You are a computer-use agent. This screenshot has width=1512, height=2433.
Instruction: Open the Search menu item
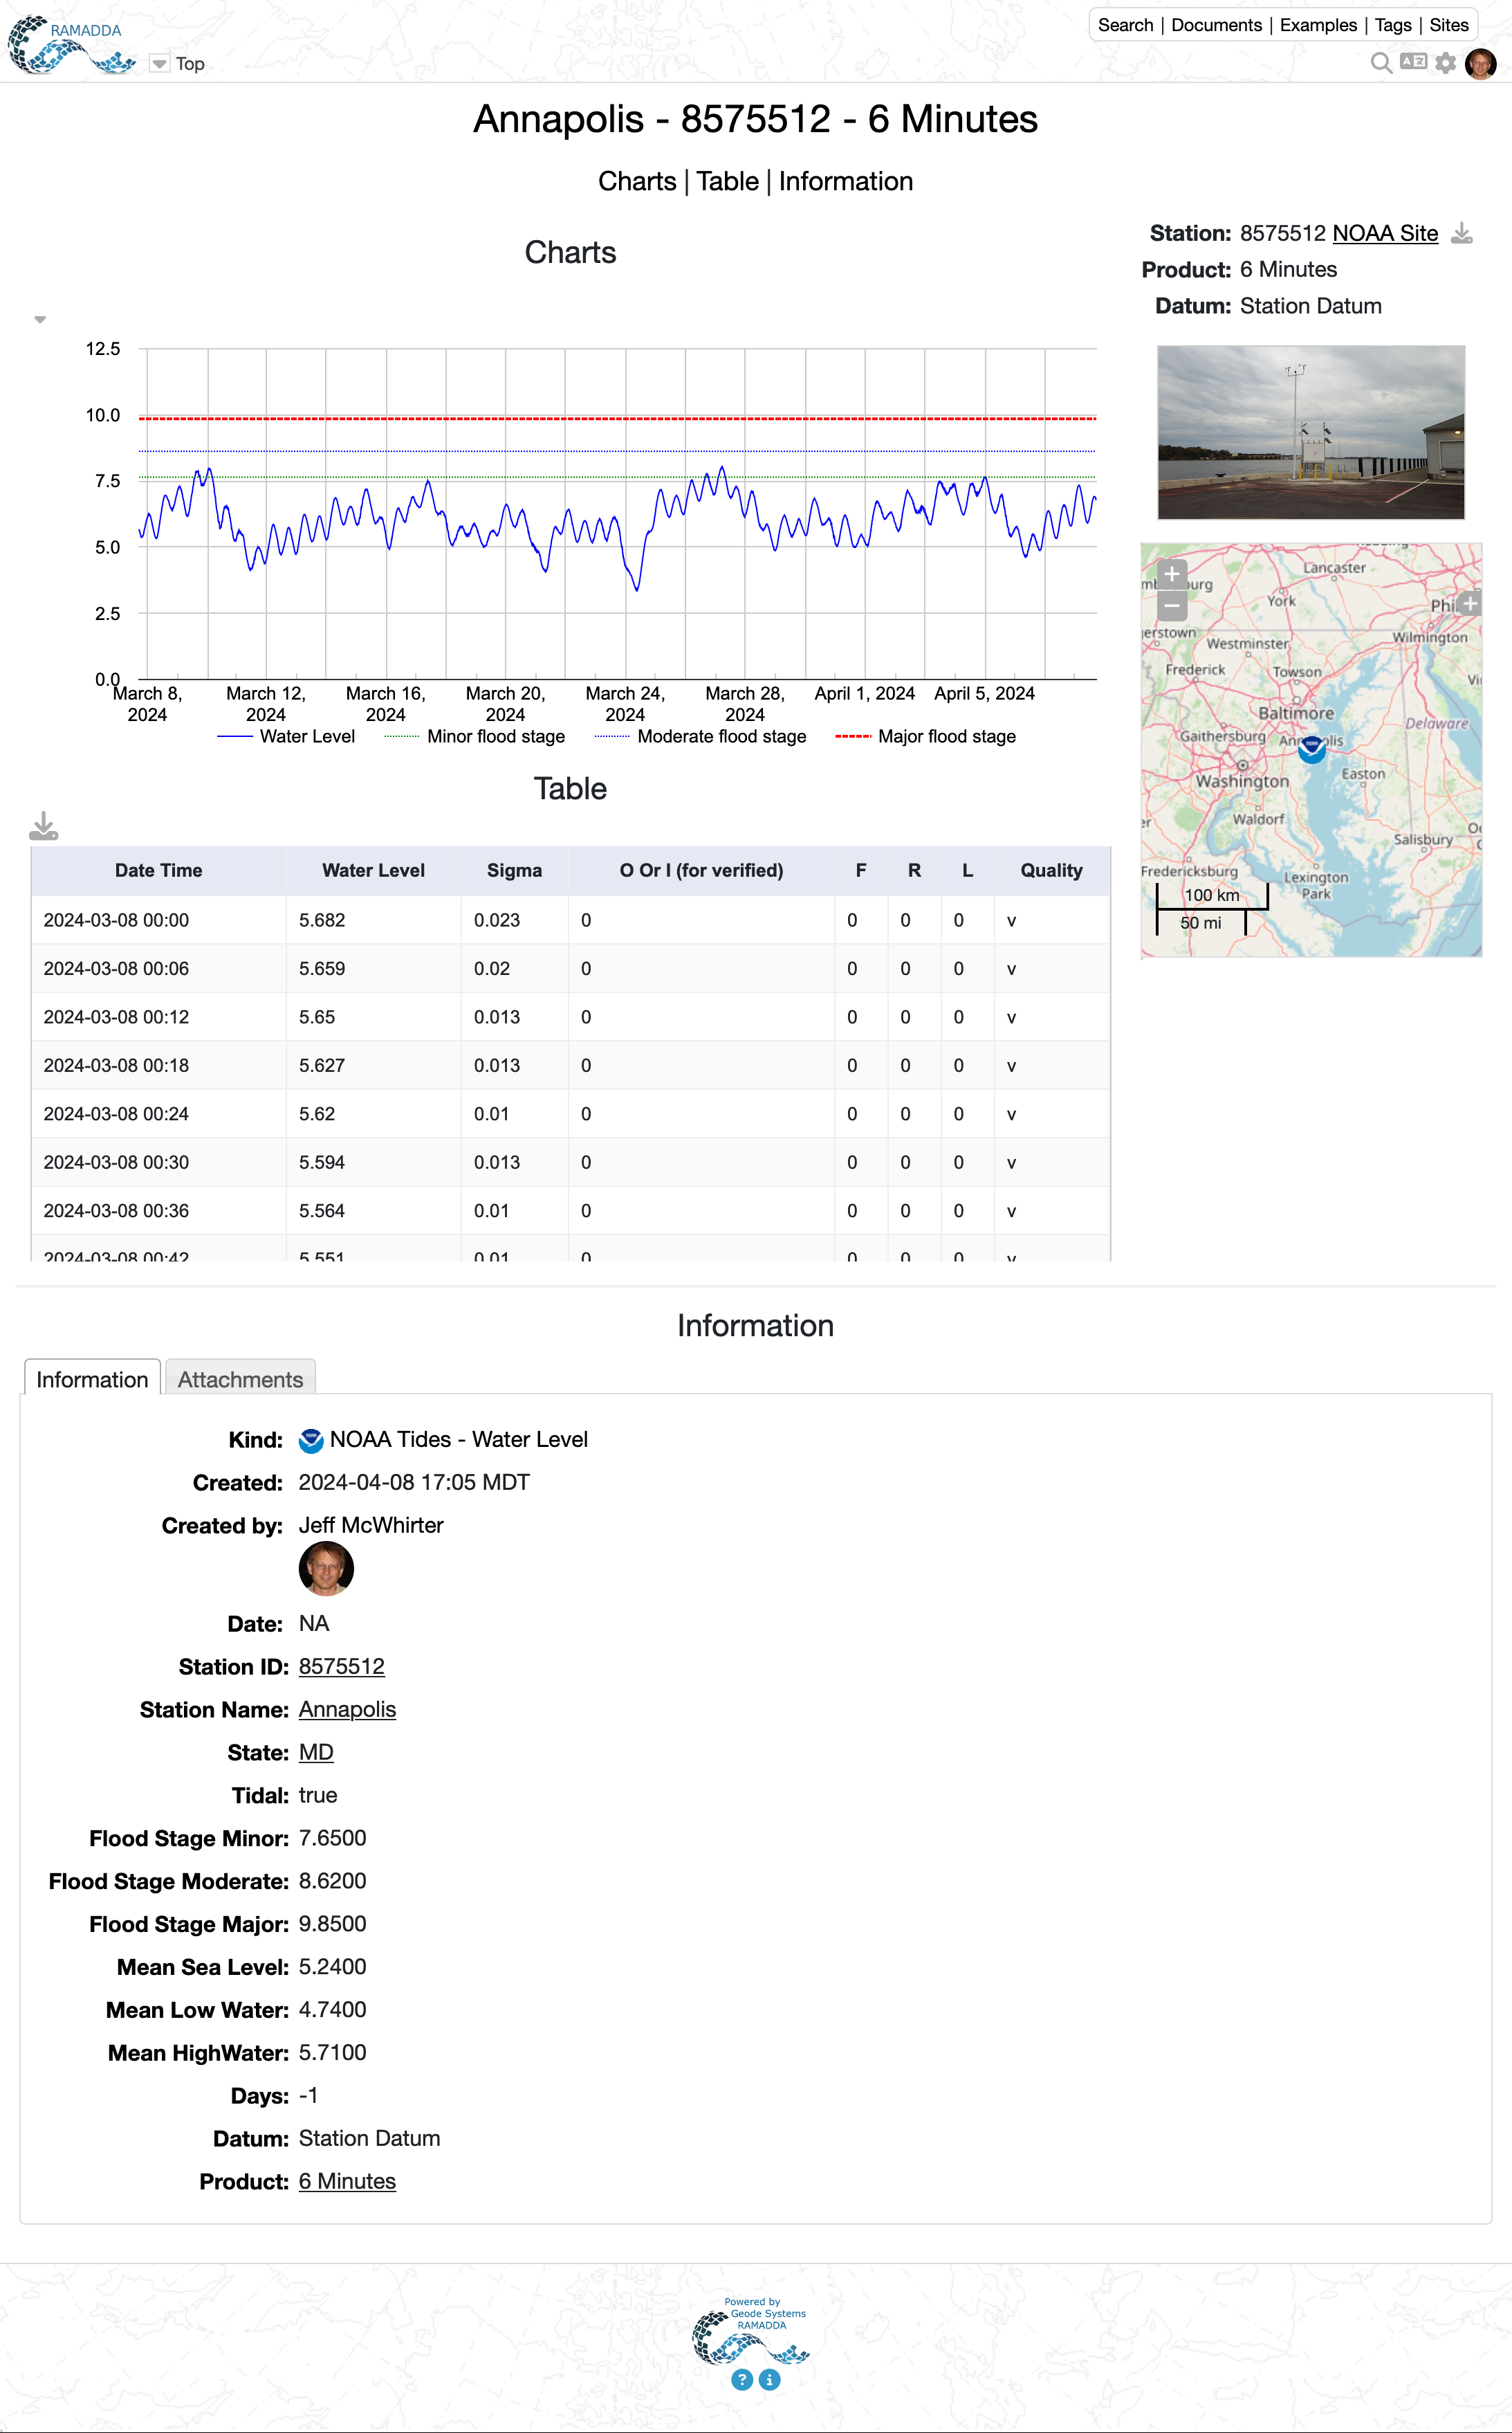point(1125,25)
